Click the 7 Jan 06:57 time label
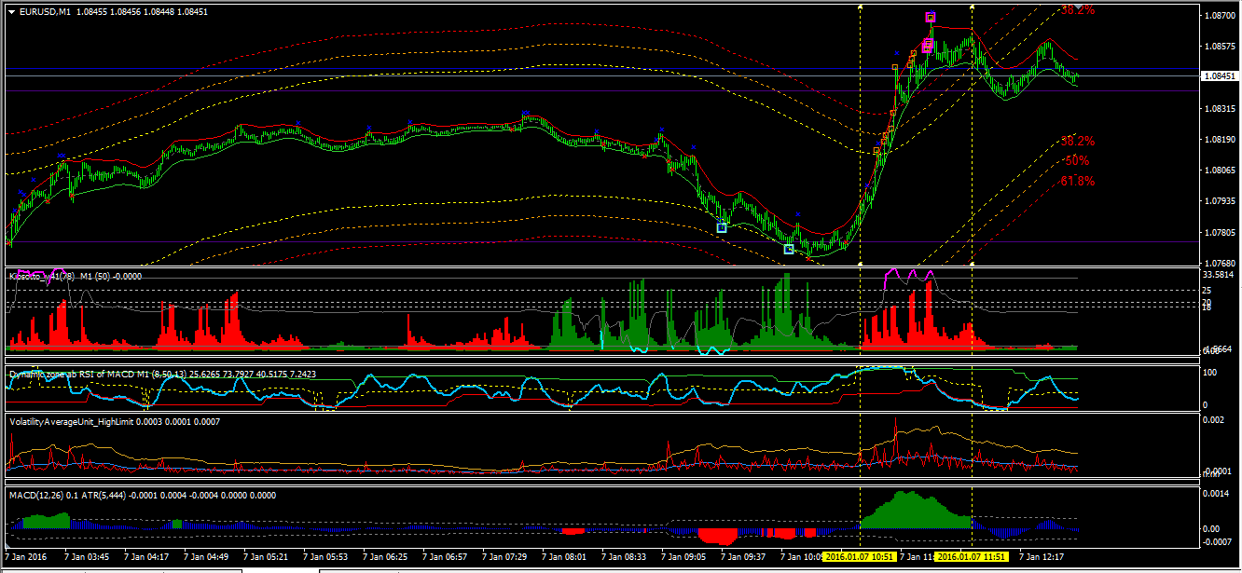The width and height of the screenshot is (1242, 573). 445,556
